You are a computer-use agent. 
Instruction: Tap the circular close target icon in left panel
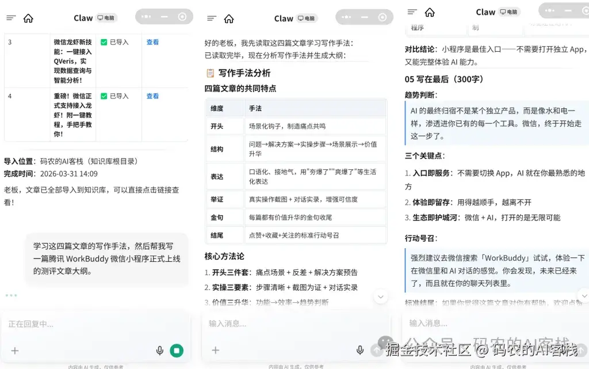click(x=182, y=17)
